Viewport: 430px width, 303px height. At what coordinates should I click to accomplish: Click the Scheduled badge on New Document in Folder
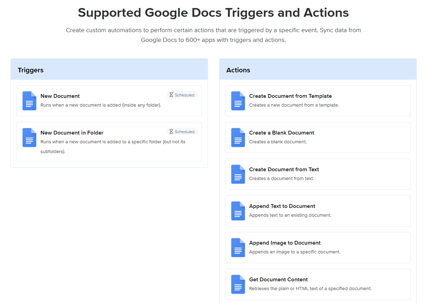tap(182, 131)
